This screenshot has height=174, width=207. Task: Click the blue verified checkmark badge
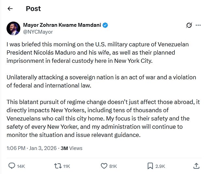(x=106, y=25)
